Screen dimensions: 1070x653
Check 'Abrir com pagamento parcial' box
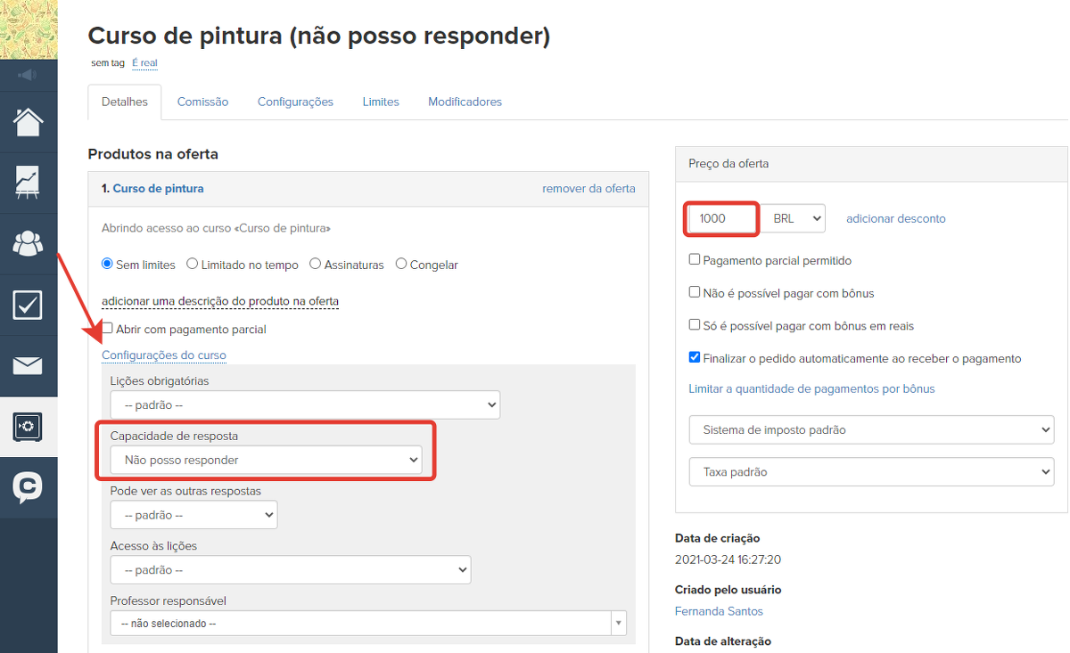[108, 329]
